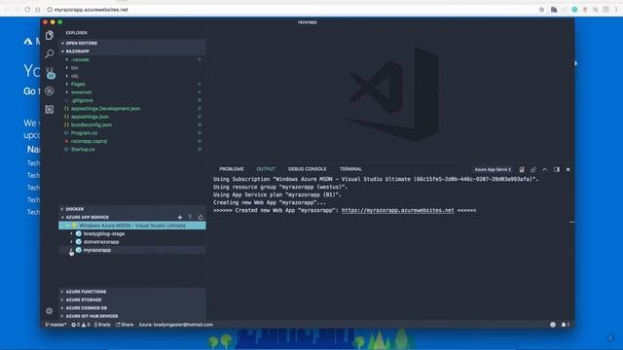Click the feedback smiley in the status bar
The width and height of the screenshot is (623, 350).
tap(553, 325)
